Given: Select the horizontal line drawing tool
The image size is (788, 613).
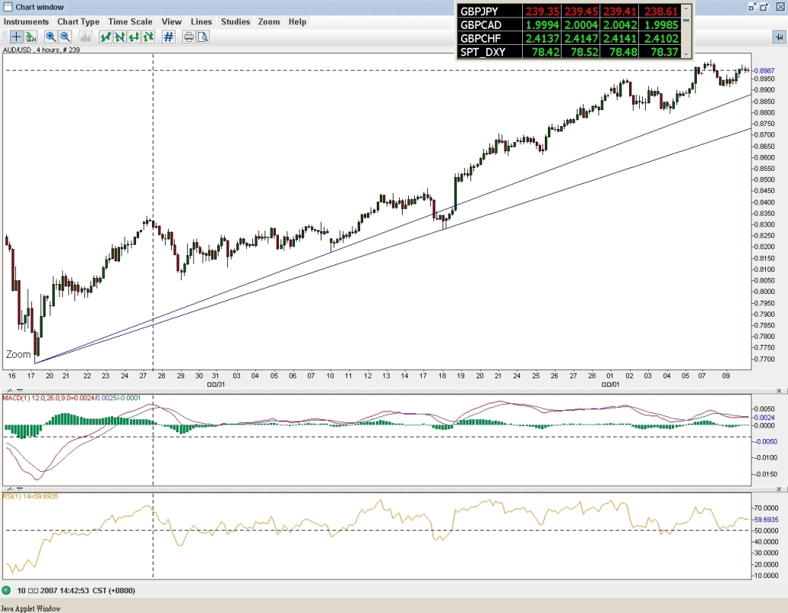Looking at the screenshot, I should 134,36.
